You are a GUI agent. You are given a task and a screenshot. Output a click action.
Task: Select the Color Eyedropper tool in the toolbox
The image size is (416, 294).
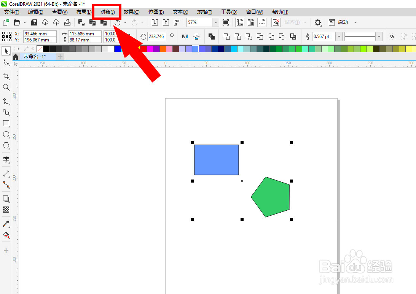(x=6, y=224)
